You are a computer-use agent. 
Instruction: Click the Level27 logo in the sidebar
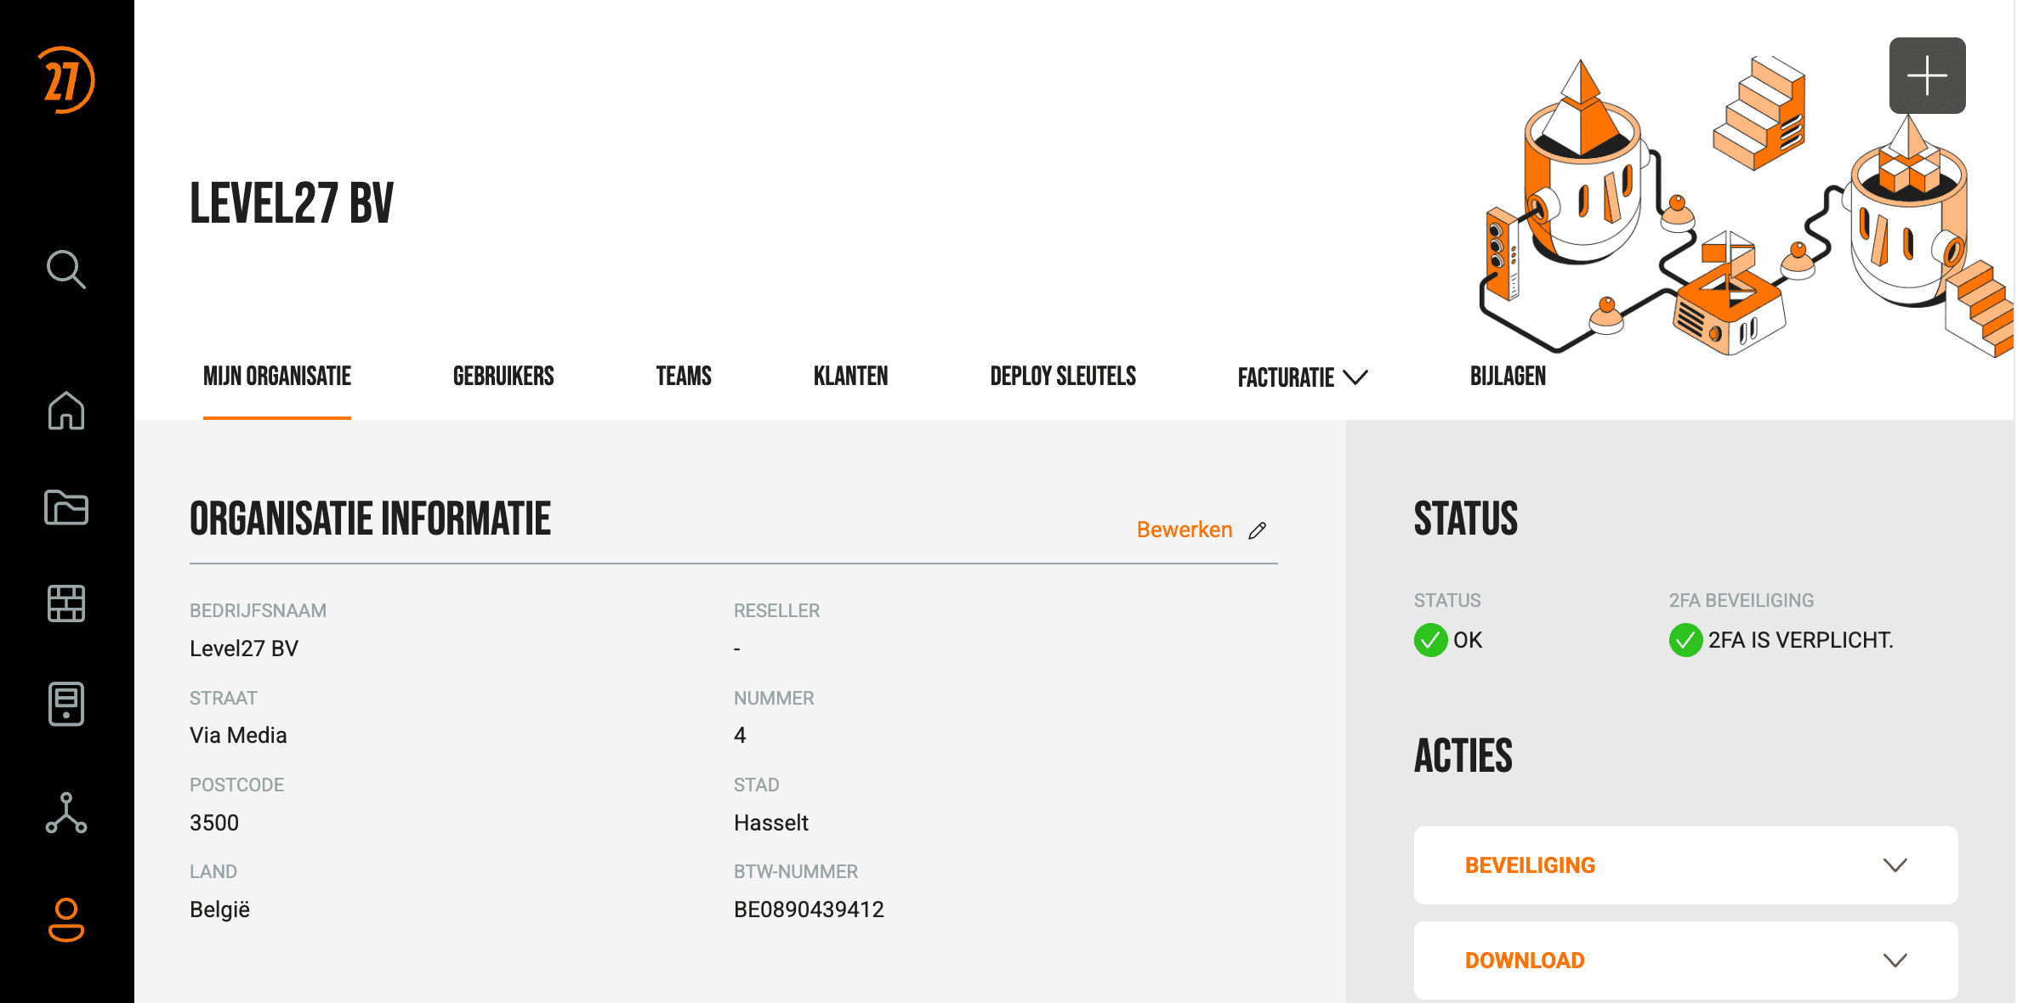66,80
